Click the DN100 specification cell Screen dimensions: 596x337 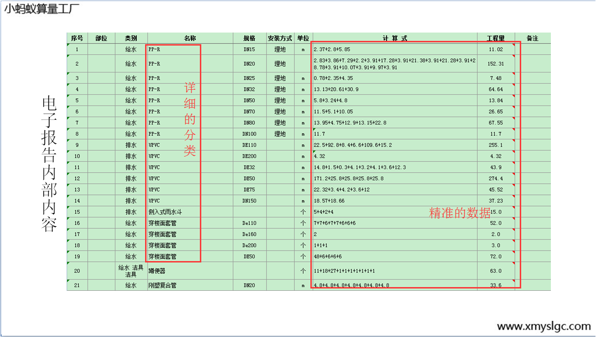tap(249, 134)
